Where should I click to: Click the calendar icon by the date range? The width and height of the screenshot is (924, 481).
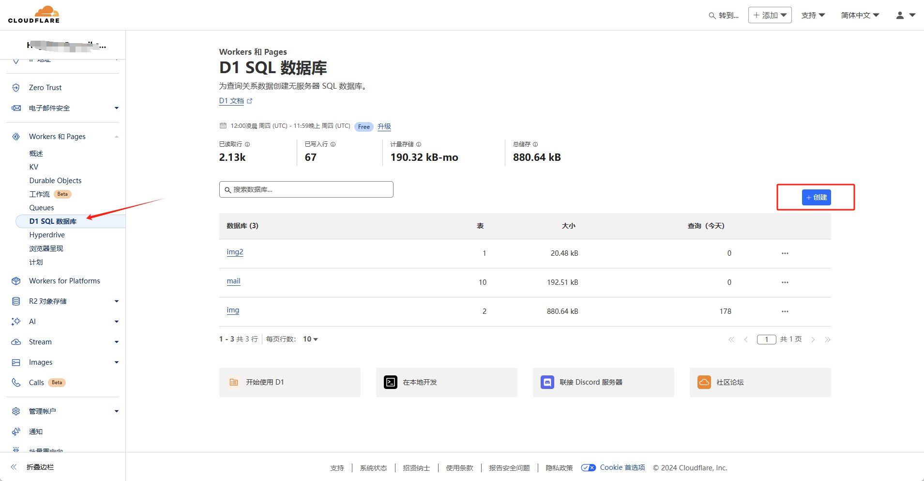[x=223, y=125]
